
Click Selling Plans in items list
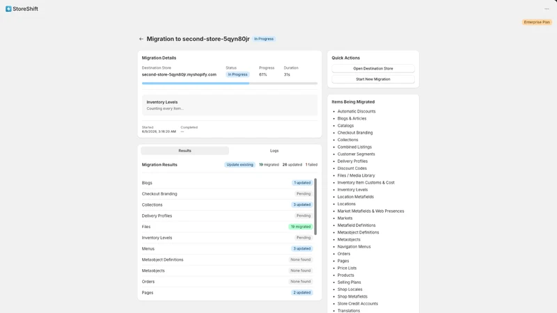(350, 282)
